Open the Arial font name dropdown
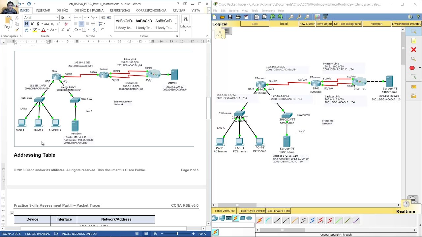Viewport: 422px width, 237px height. click(58, 17)
